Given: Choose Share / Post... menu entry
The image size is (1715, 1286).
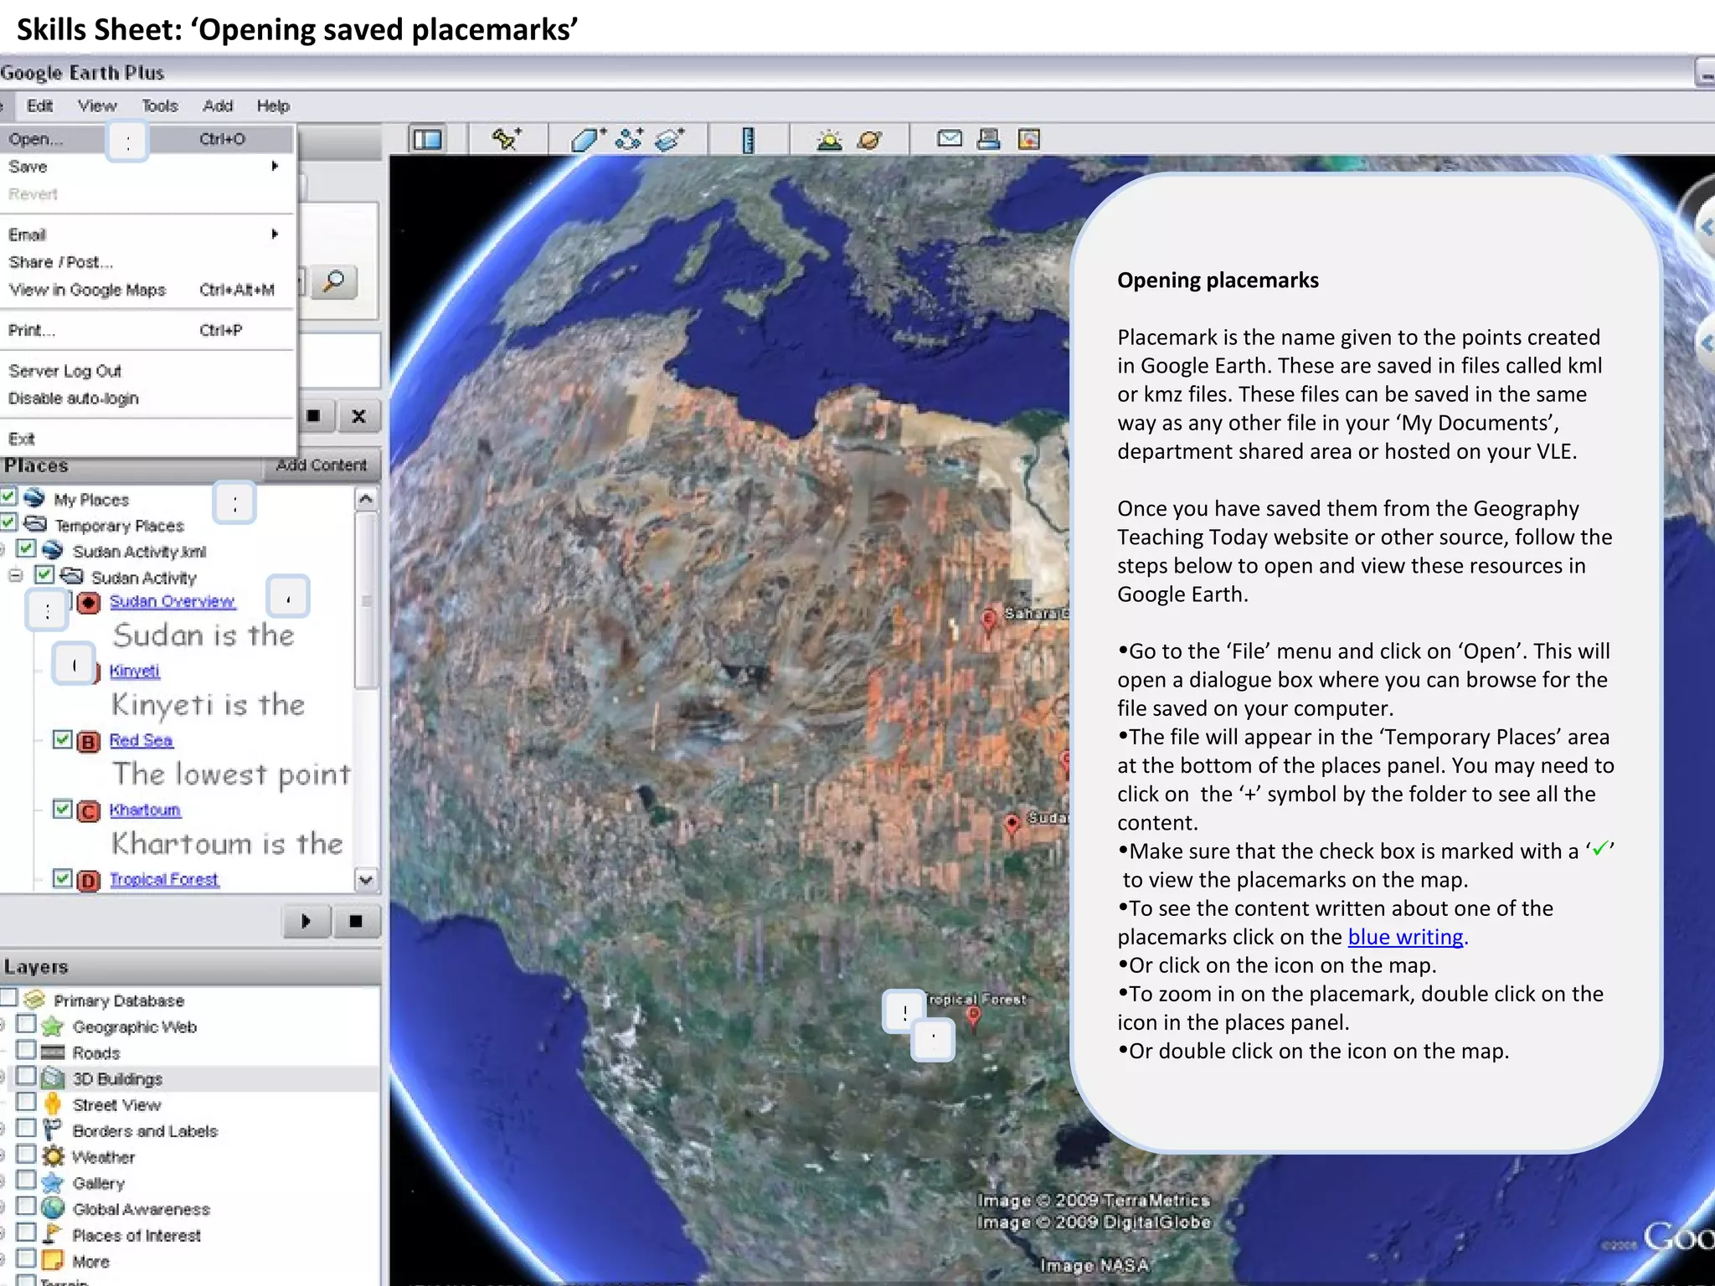Looking at the screenshot, I should pyautogui.click(x=147, y=262).
